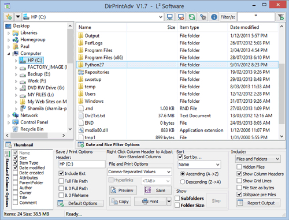This screenshot has width=289, height=220.
Task: Open the favorites dropdown arrow
Action: coord(18,17)
